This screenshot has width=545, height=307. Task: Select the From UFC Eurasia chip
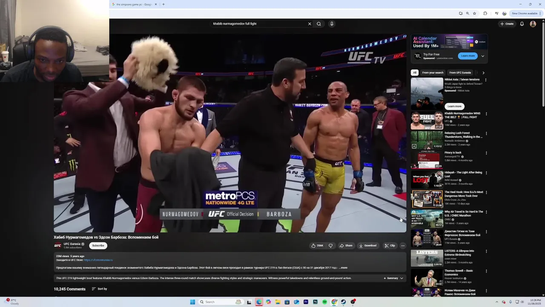pyautogui.click(x=460, y=72)
